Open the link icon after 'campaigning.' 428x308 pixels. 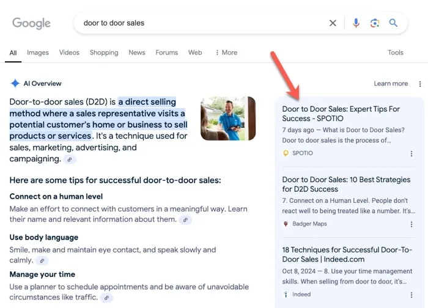click(x=70, y=159)
